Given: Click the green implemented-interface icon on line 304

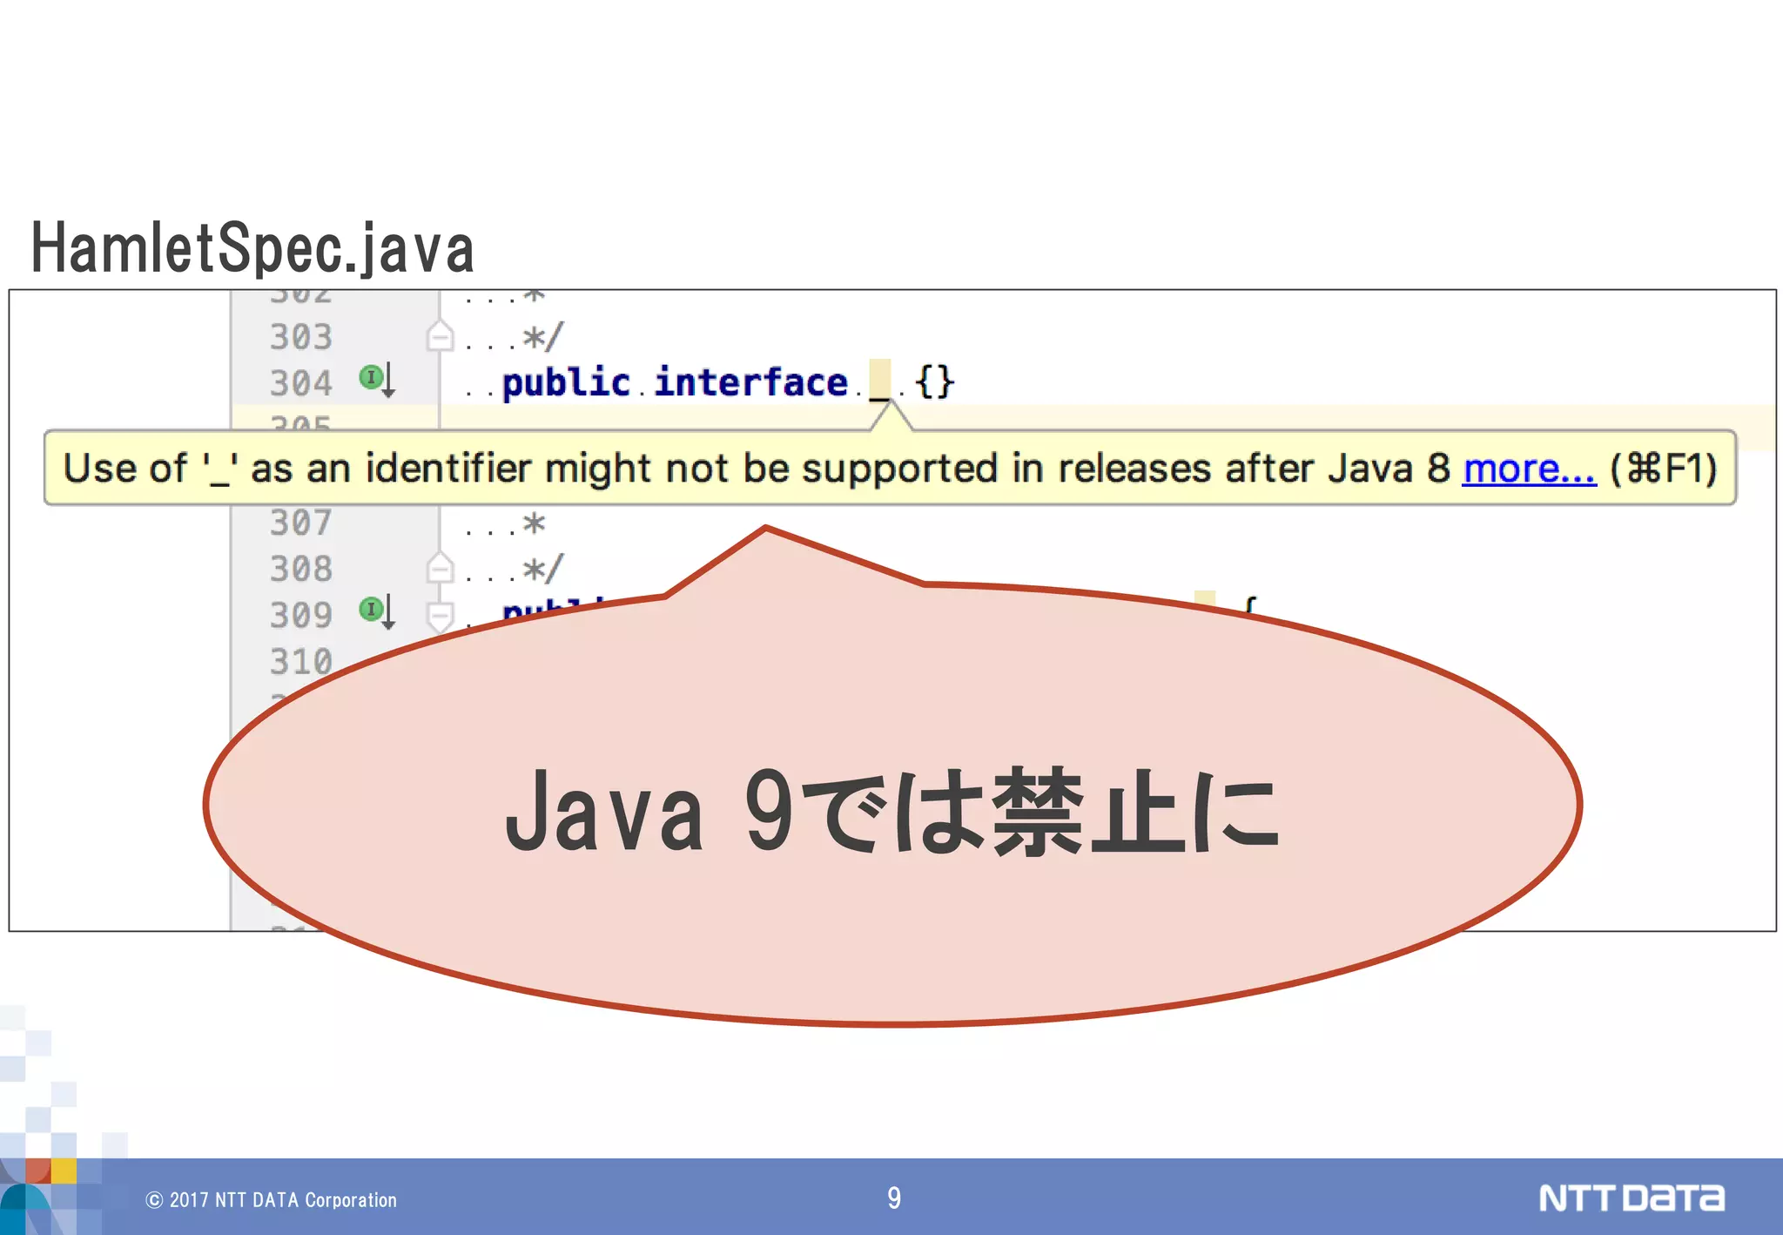Looking at the screenshot, I should (372, 377).
